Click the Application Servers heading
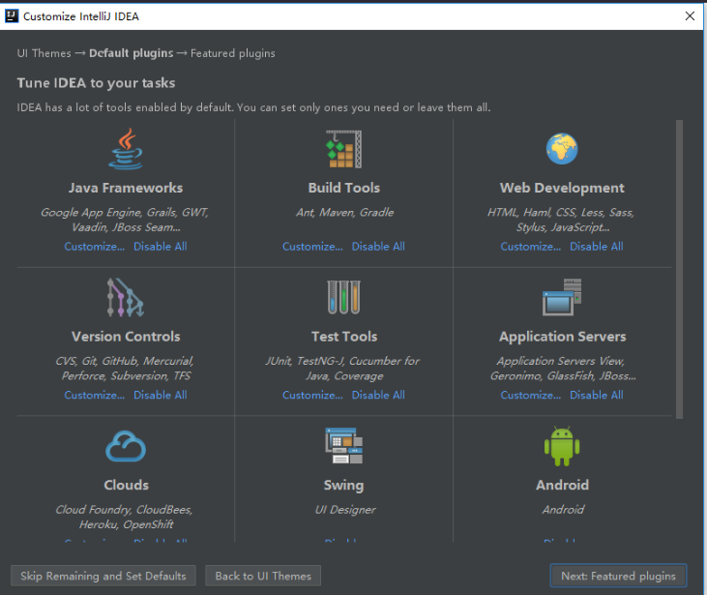This screenshot has width=707, height=595. click(562, 337)
